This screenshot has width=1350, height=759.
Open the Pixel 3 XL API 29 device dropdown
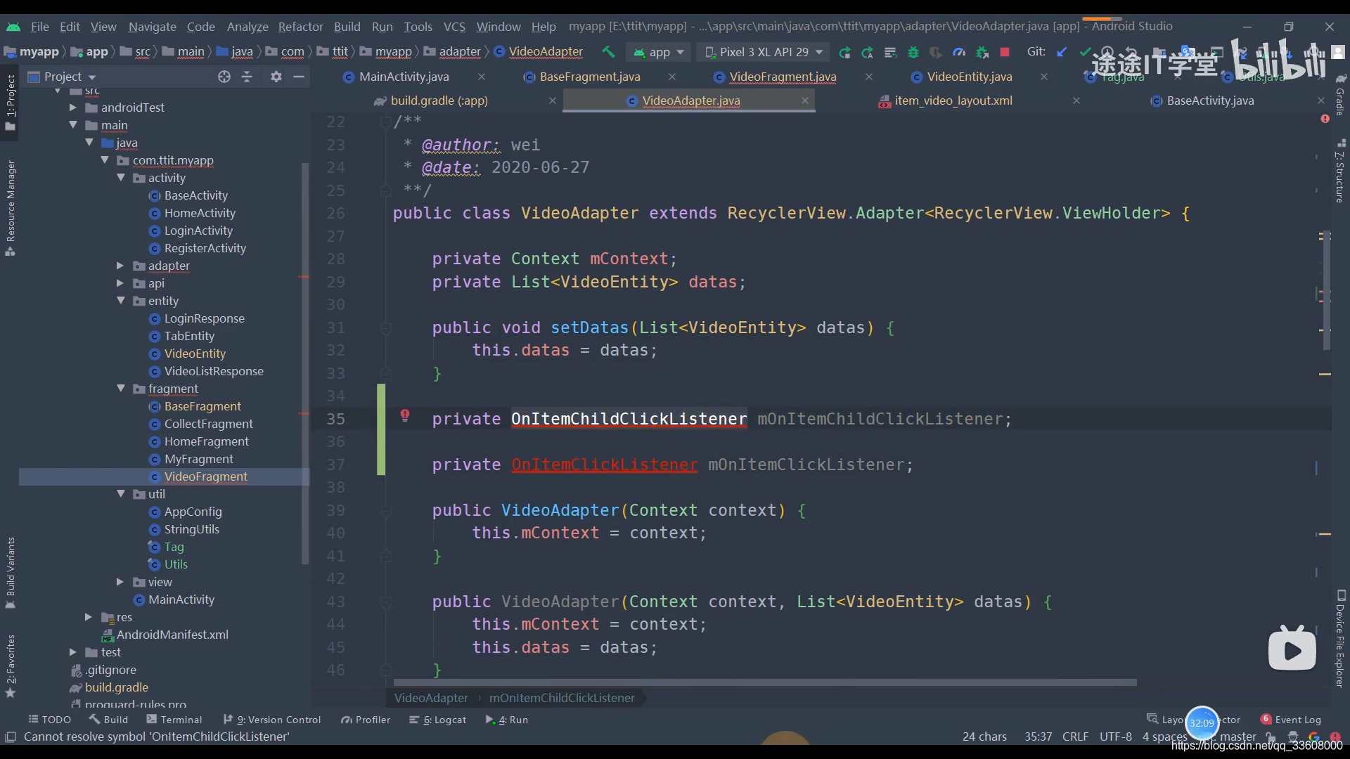tap(764, 52)
